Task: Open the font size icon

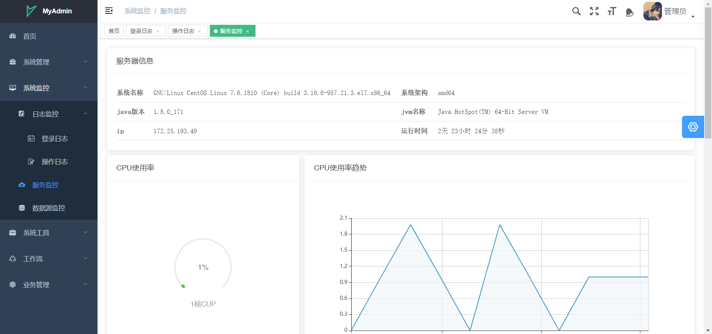Action: pyautogui.click(x=612, y=11)
